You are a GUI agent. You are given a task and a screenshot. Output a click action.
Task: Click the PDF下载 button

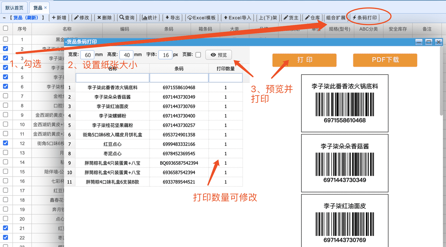(385, 60)
